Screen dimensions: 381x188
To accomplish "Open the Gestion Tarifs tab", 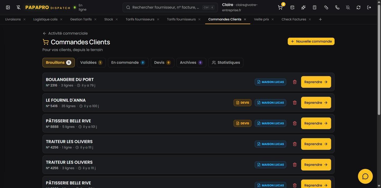I will [81, 19].
